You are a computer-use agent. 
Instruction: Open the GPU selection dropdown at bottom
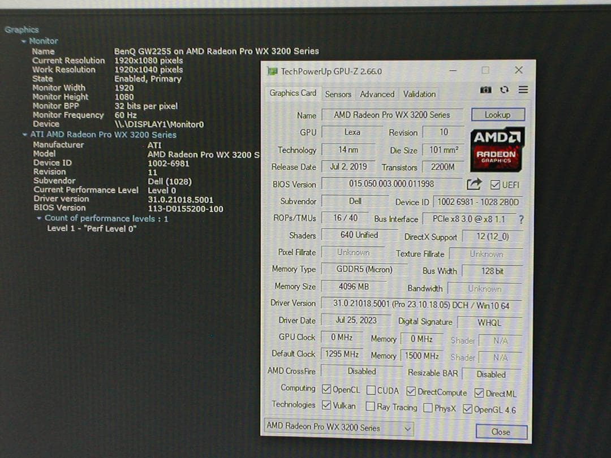[x=339, y=427]
